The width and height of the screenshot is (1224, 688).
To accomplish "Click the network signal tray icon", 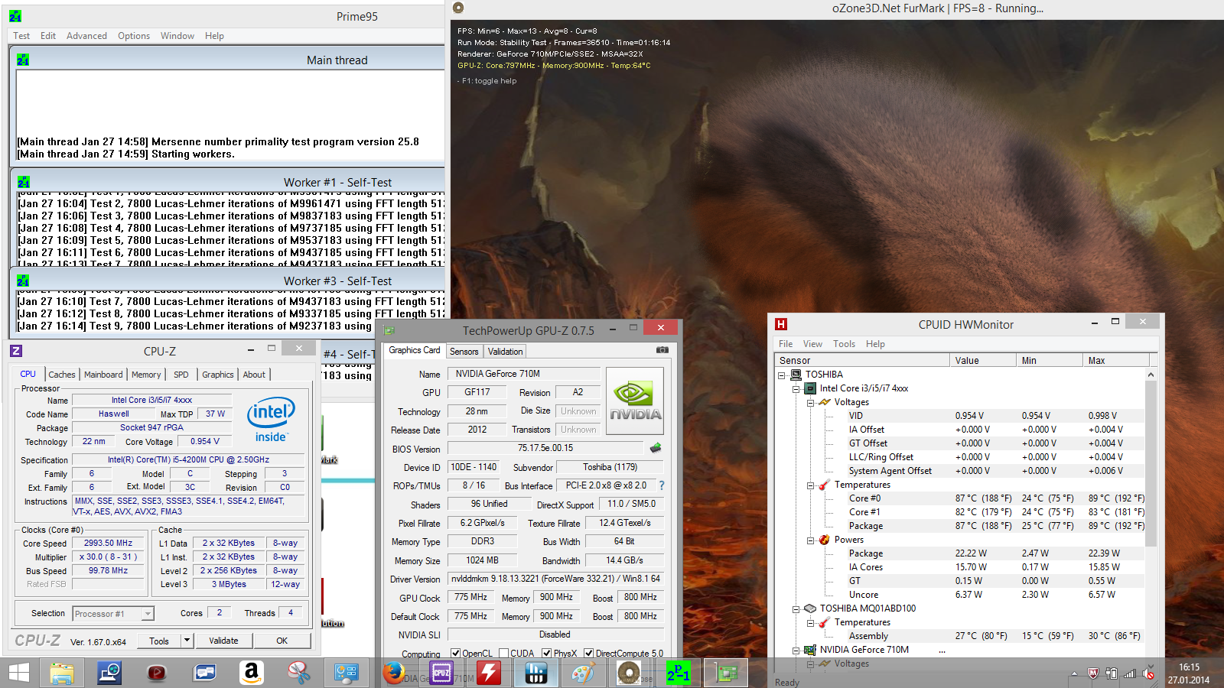I will (x=1129, y=673).
